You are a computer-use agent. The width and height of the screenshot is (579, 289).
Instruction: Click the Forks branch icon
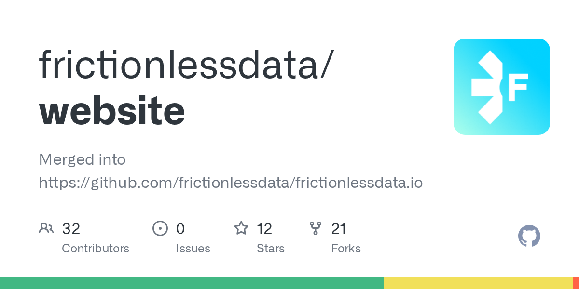click(316, 228)
